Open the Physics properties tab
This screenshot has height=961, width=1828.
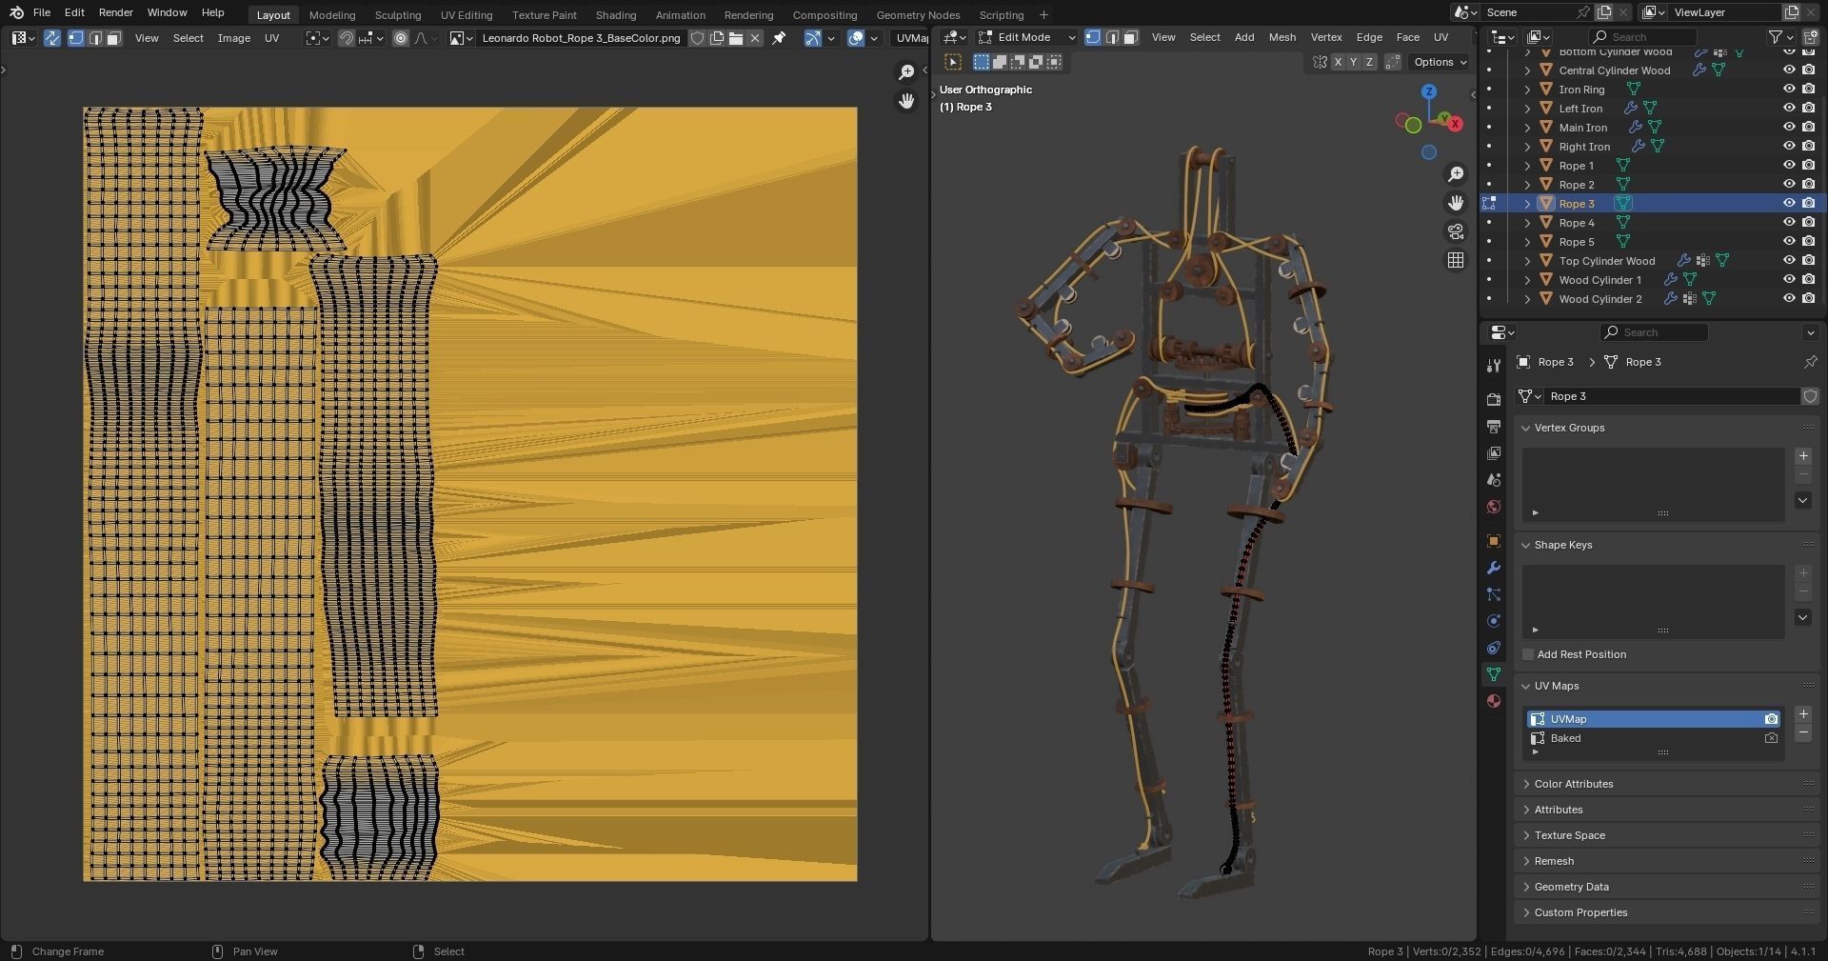coord(1493,621)
